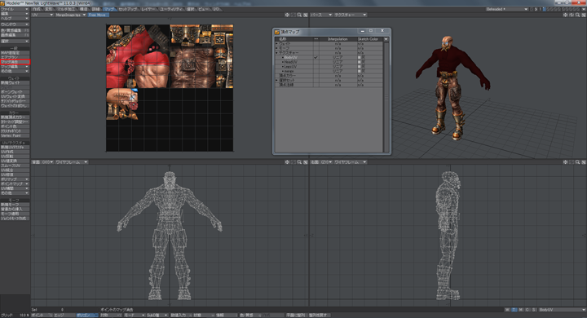Open マップ編集 dropdown in left panel
This screenshot has height=318, width=587.
[15, 67]
